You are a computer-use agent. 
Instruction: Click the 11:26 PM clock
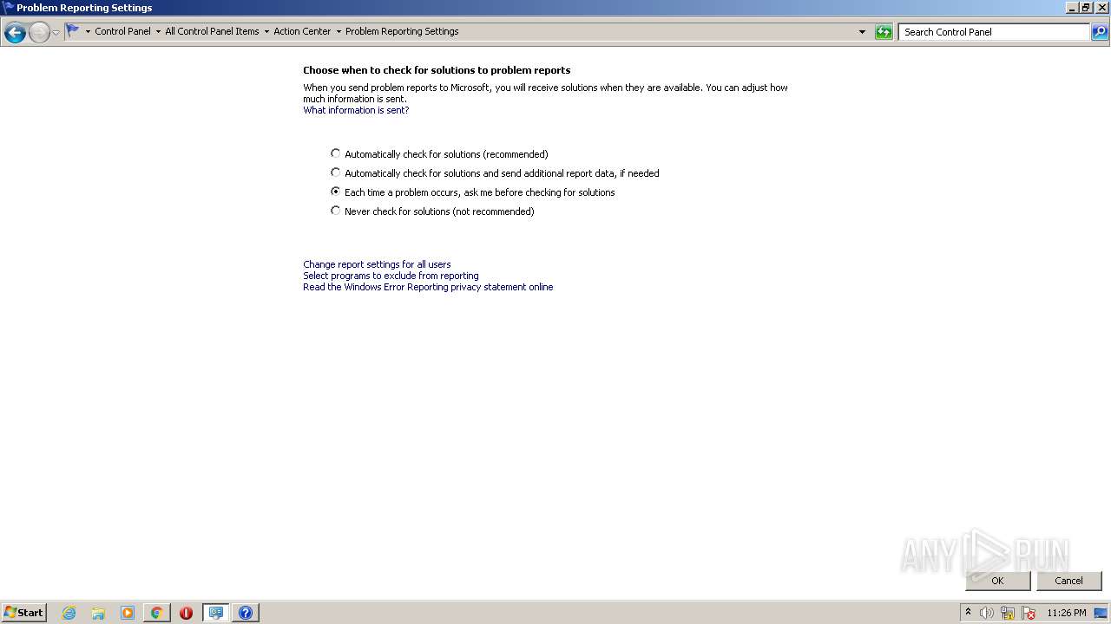[1066, 613]
